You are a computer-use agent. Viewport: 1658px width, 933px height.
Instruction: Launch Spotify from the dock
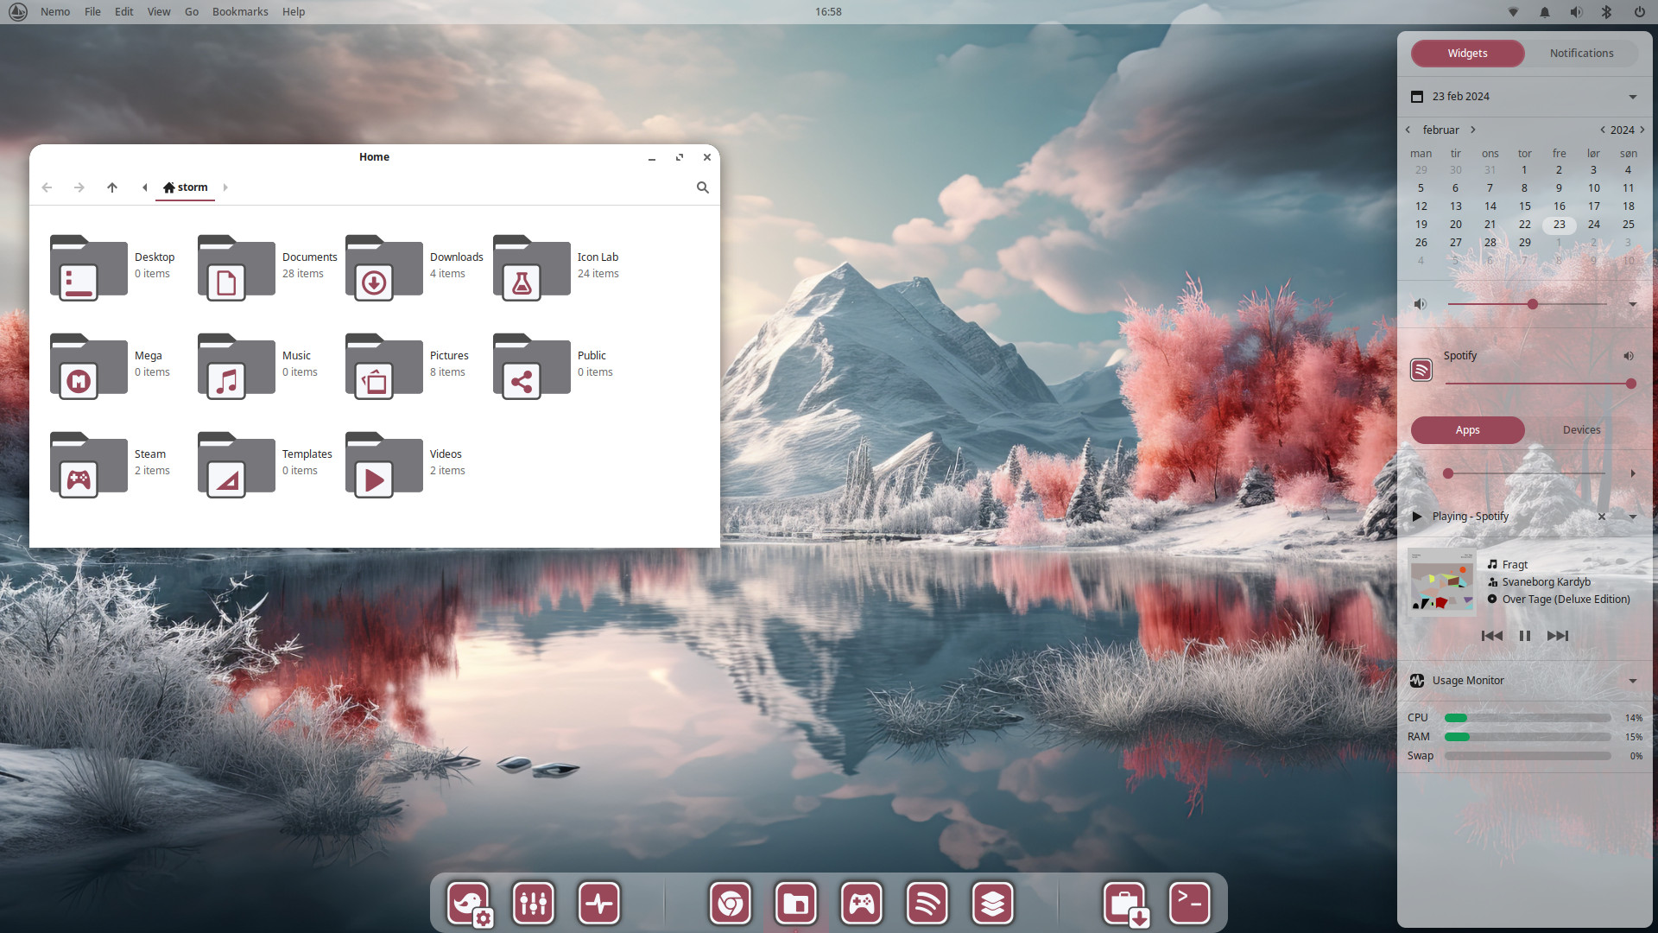pos(927,904)
